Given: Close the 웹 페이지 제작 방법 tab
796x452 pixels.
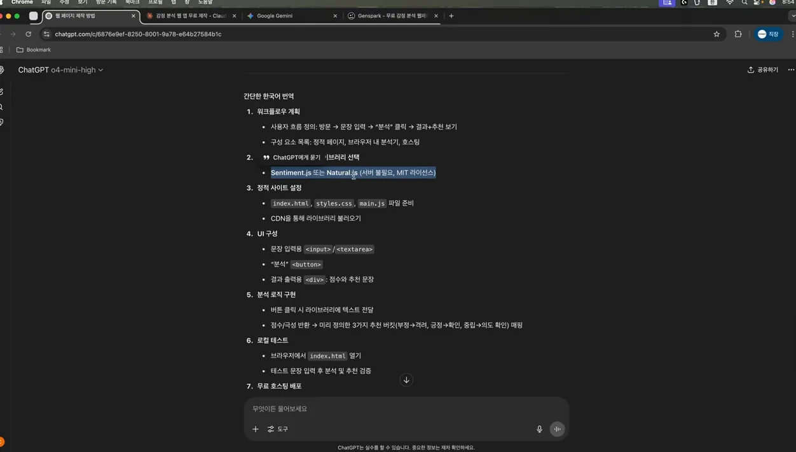Looking at the screenshot, I should [x=134, y=16].
